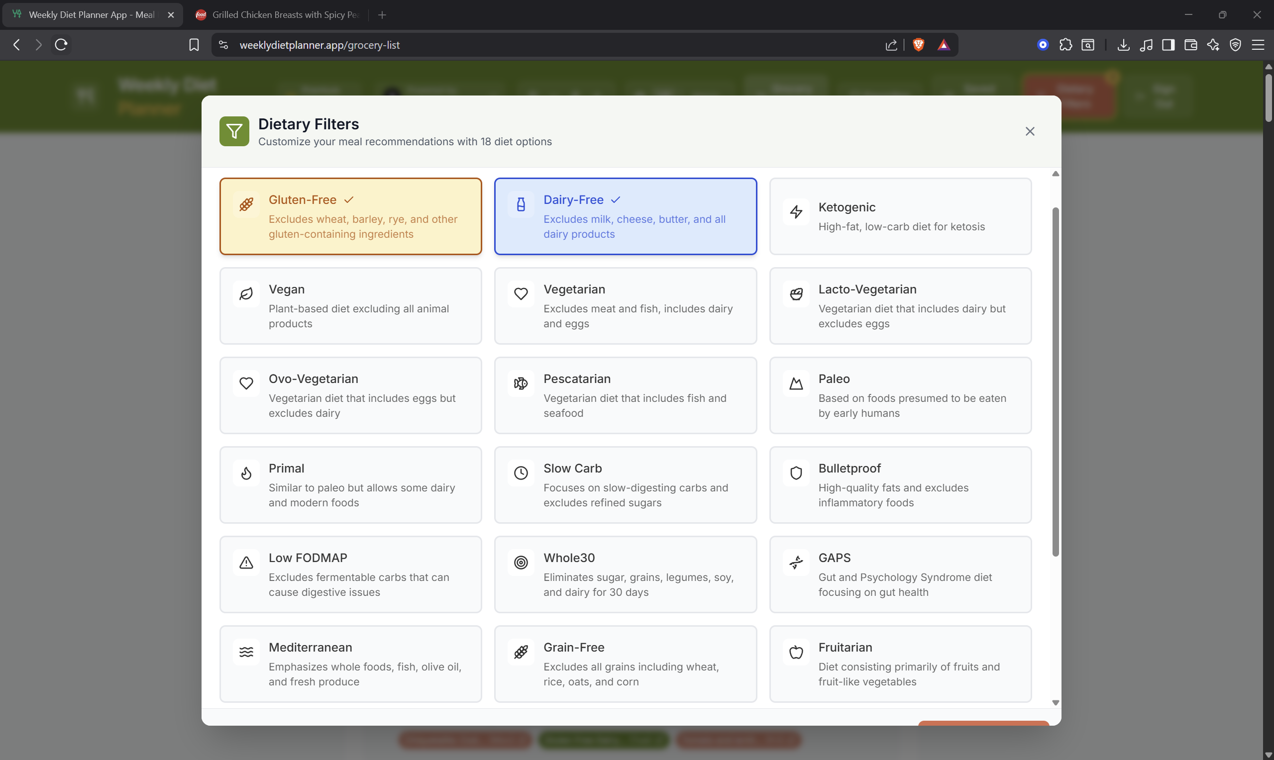Close the Dietary Filters dialog
Image resolution: width=1274 pixels, height=760 pixels.
pos(1030,132)
